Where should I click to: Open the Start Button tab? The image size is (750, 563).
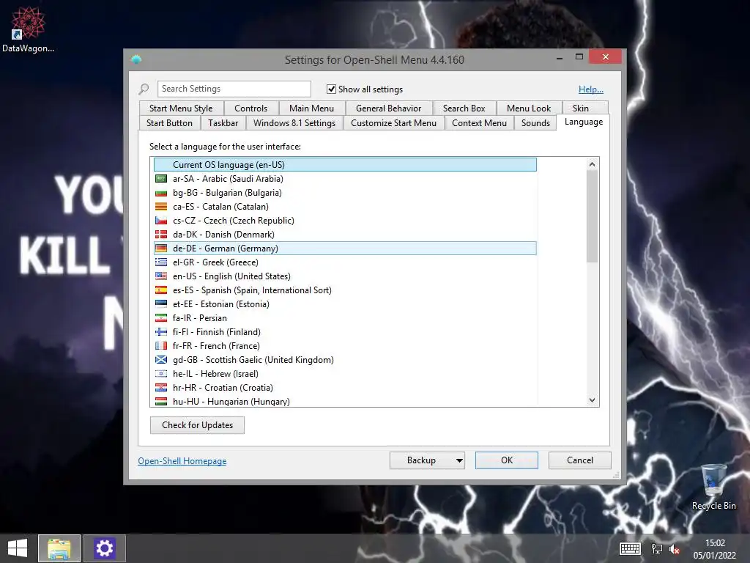[169, 123]
